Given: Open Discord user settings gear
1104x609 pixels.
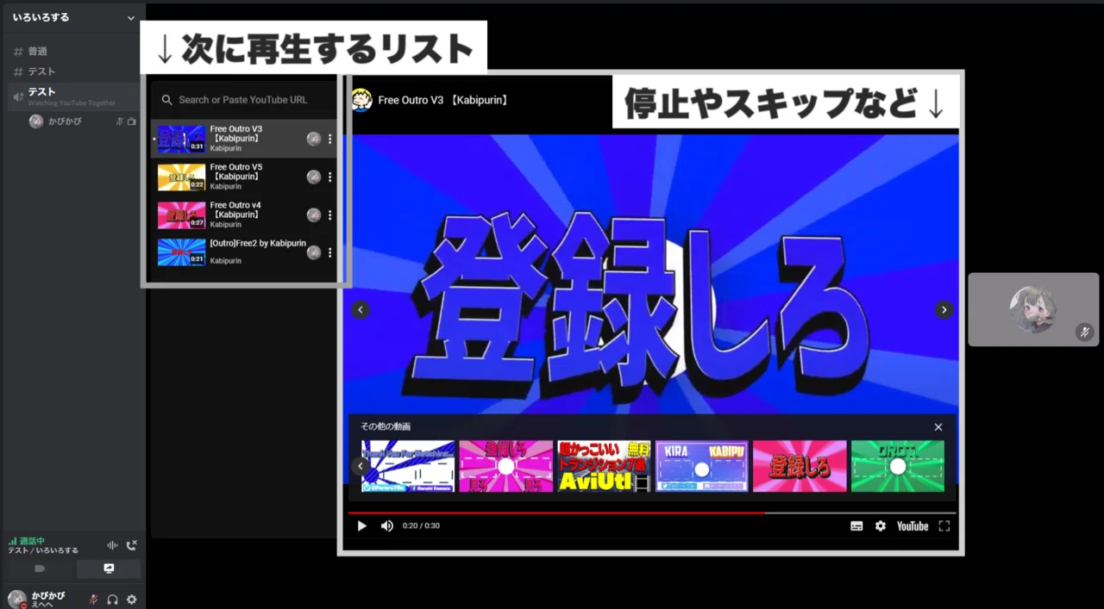Looking at the screenshot, I should tap(132, 600).
